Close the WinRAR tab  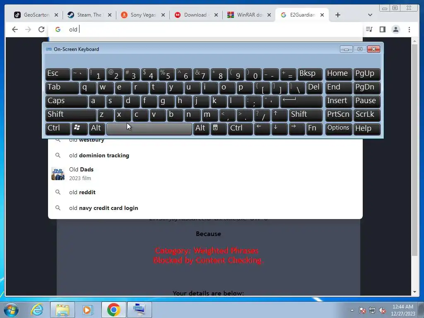pyautogui.click(x=269, y=15)
